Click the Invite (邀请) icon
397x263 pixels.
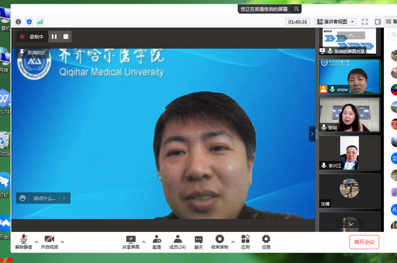point(157,241)
